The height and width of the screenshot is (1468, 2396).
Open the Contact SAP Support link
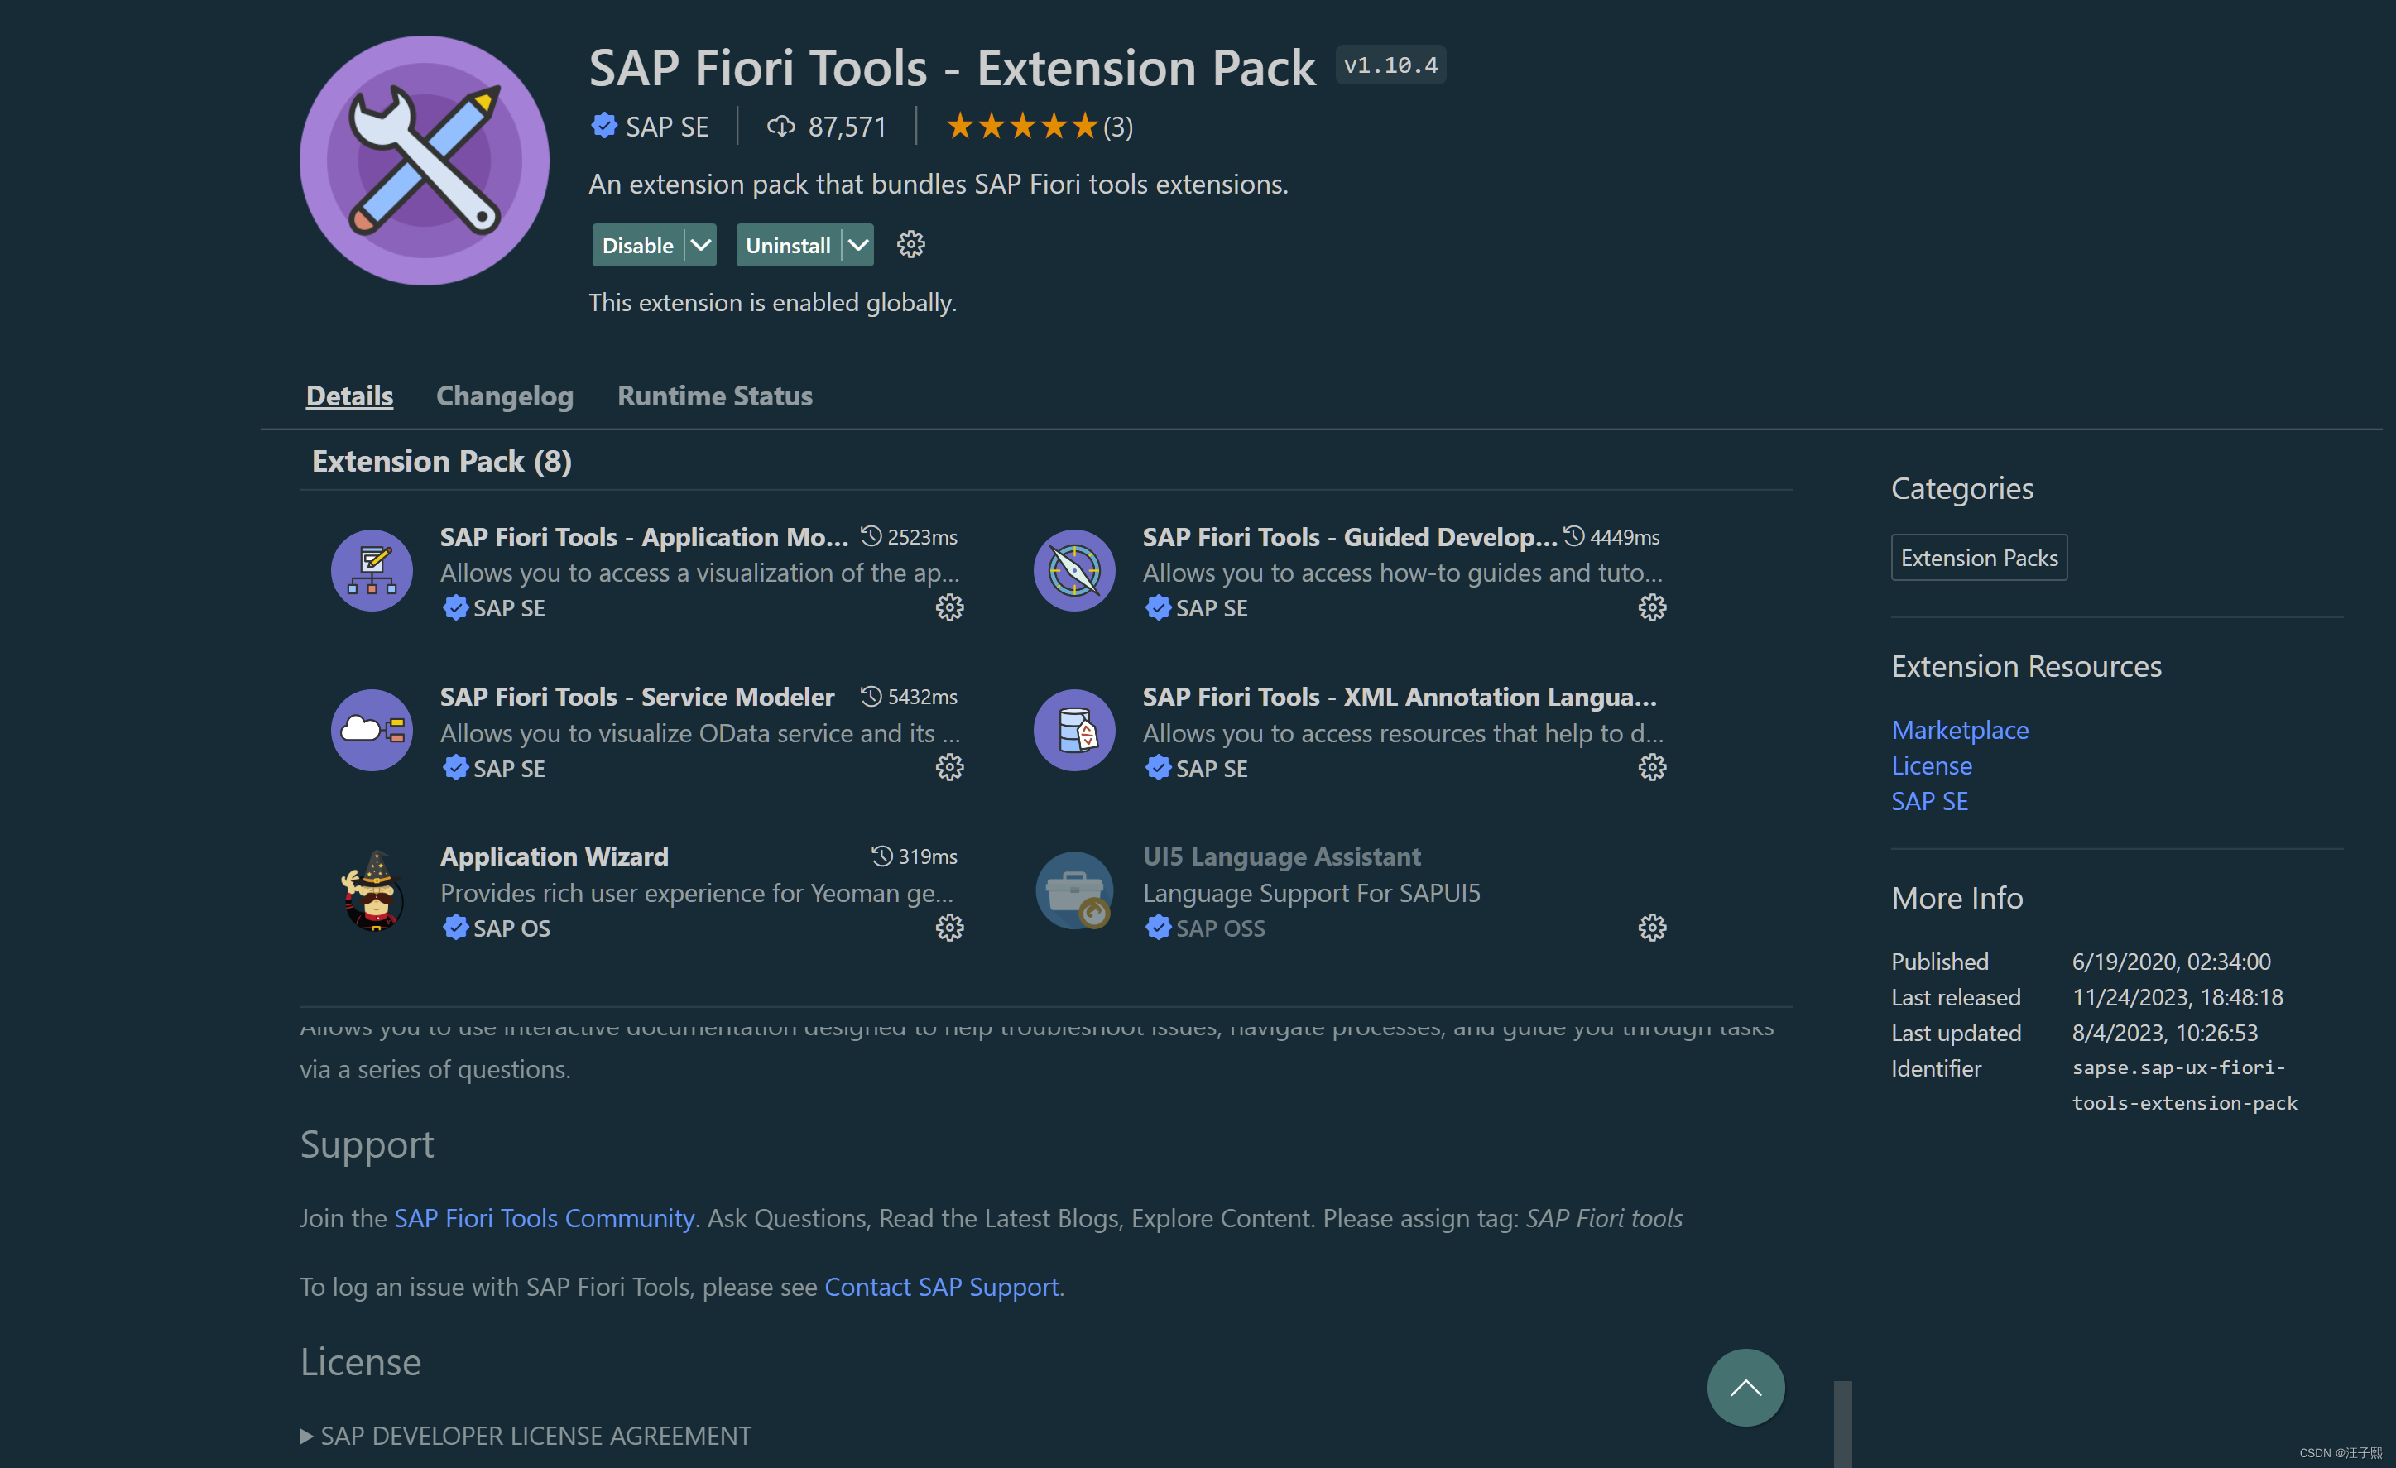(x=941, y=1286)
